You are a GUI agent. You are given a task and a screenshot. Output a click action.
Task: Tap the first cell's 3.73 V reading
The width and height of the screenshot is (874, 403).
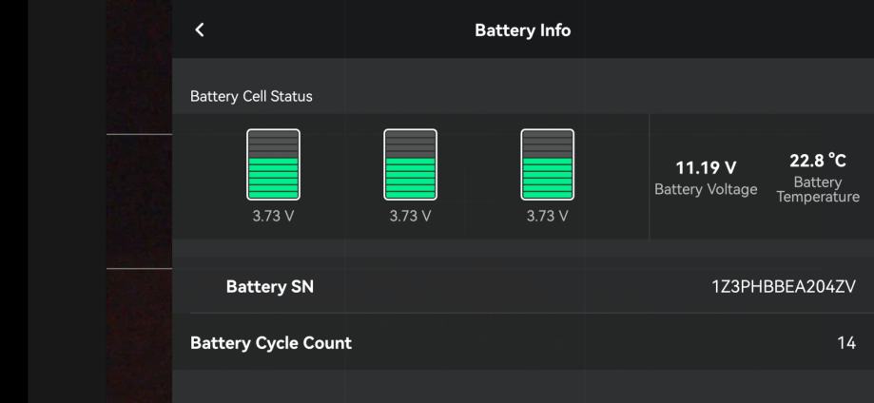pos(273,216)
